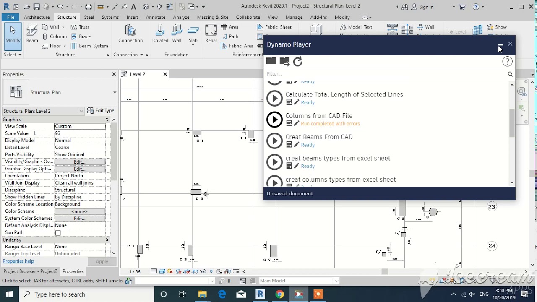Screen dimensions: 537x302
Task: Run Creat Beams From CAD script
Action: pyautogui.click(x=274, y=141)
